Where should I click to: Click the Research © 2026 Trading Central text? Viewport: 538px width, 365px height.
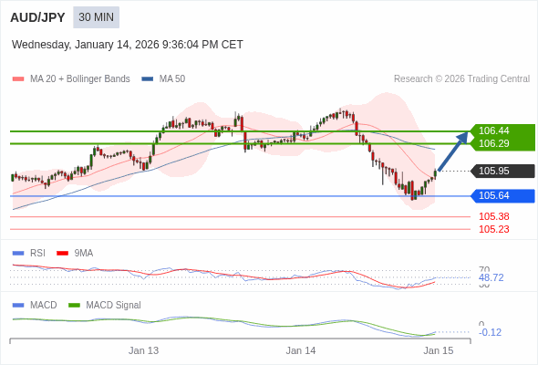pyautogui.click(x=461, y=79)
